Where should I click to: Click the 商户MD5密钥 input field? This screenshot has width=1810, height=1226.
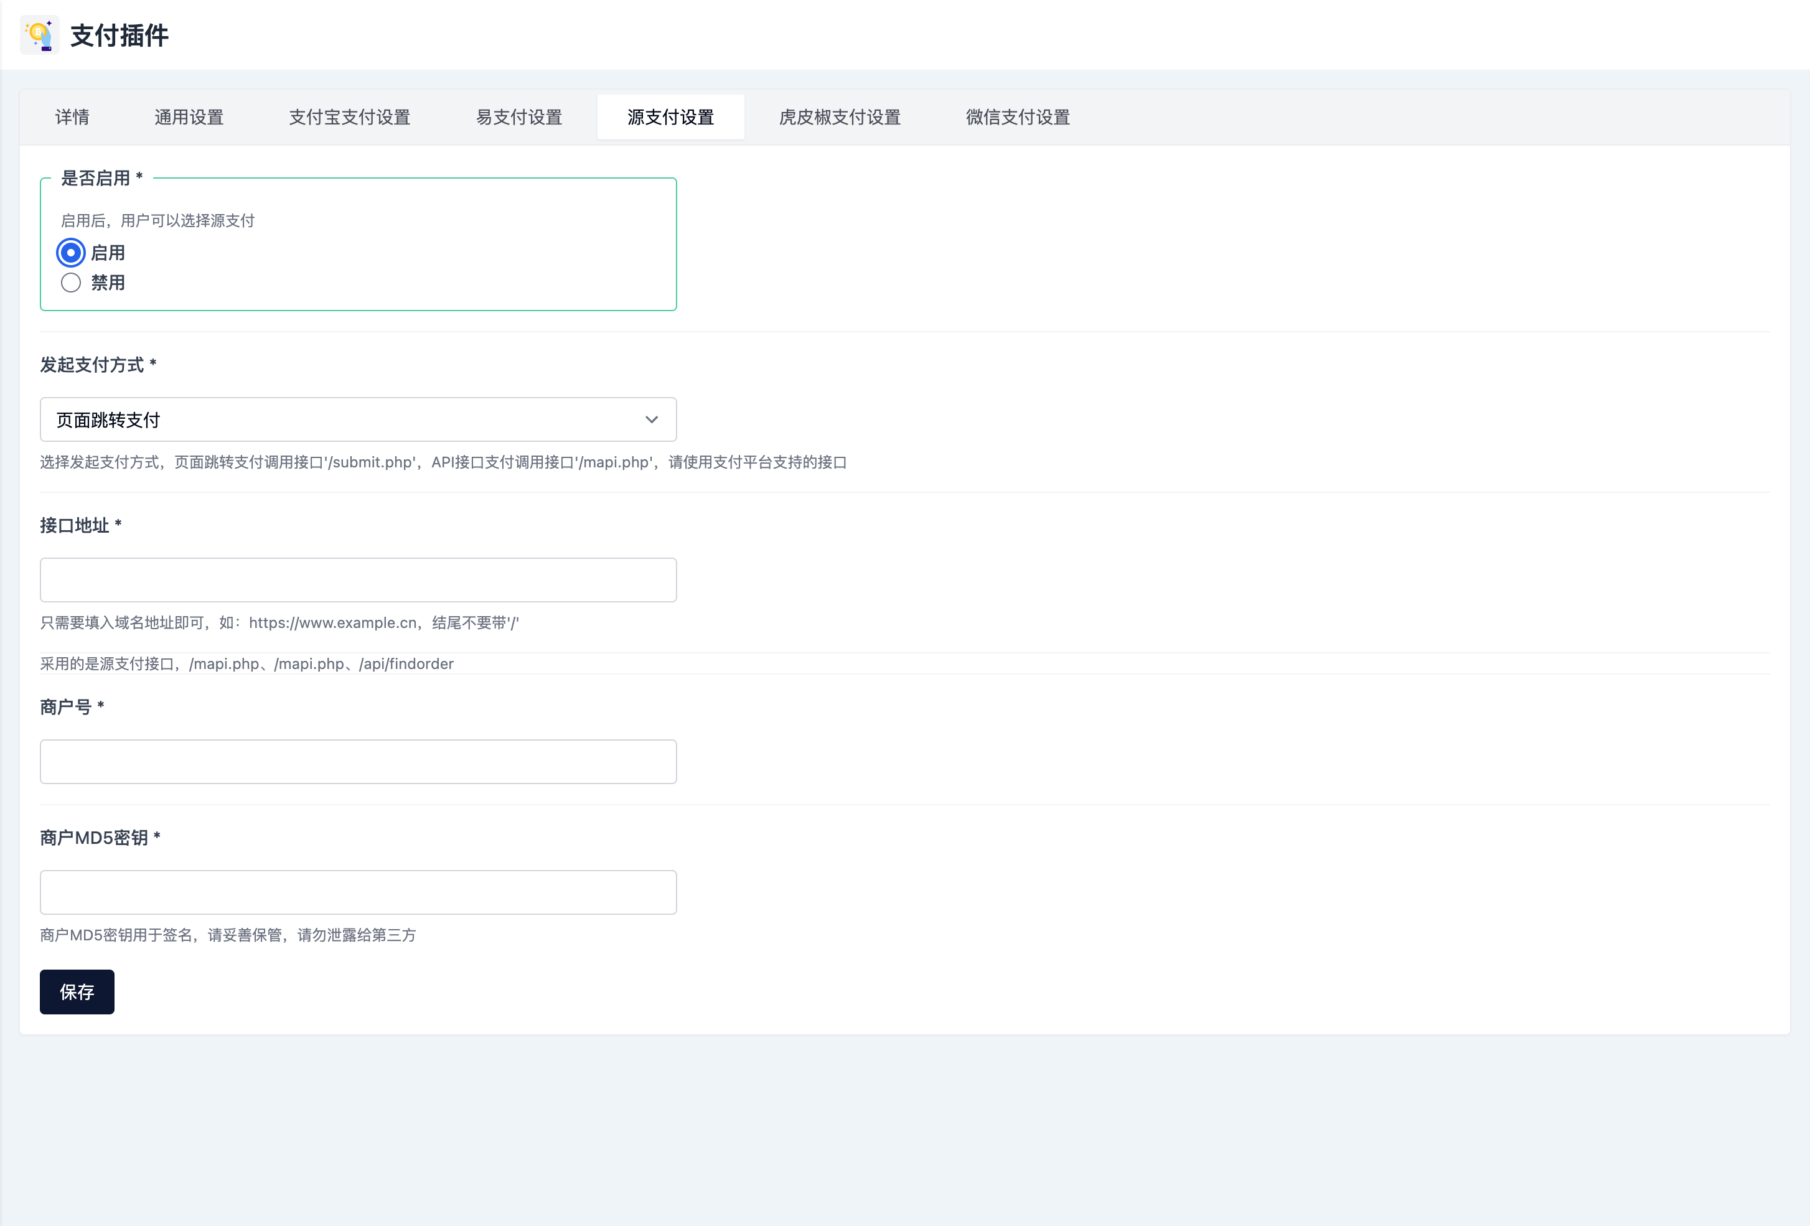coord(359,892)
